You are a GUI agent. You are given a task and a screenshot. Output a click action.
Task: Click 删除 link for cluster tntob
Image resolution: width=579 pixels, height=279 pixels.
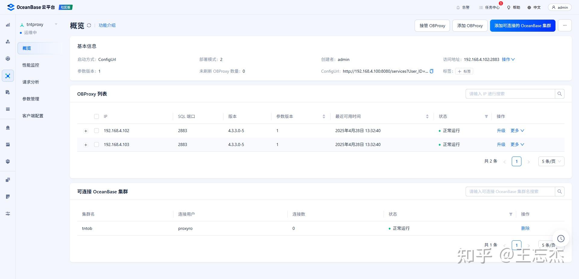pos(525,228)
